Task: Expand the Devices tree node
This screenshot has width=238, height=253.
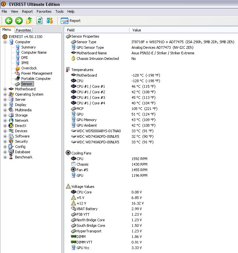Action: pyautogui.click(x=5, y=131)
